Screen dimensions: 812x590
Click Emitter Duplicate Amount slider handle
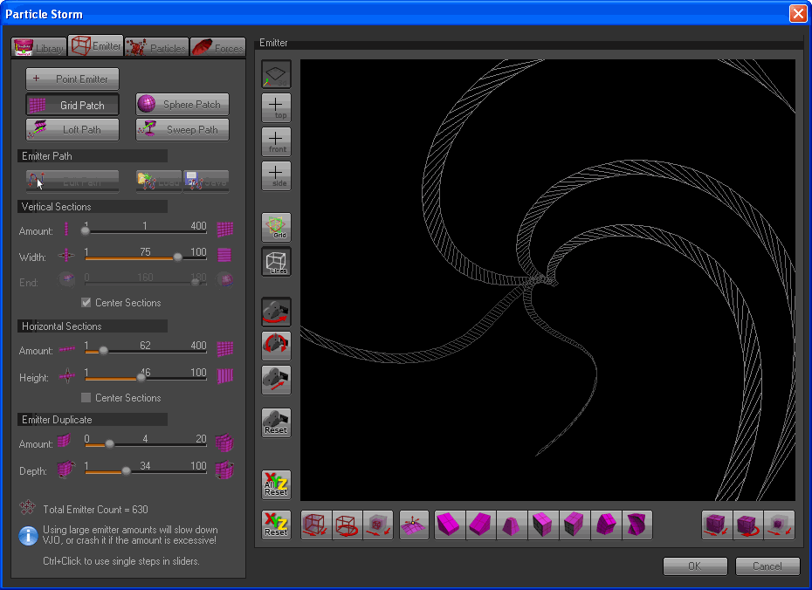tap(109, 444)
